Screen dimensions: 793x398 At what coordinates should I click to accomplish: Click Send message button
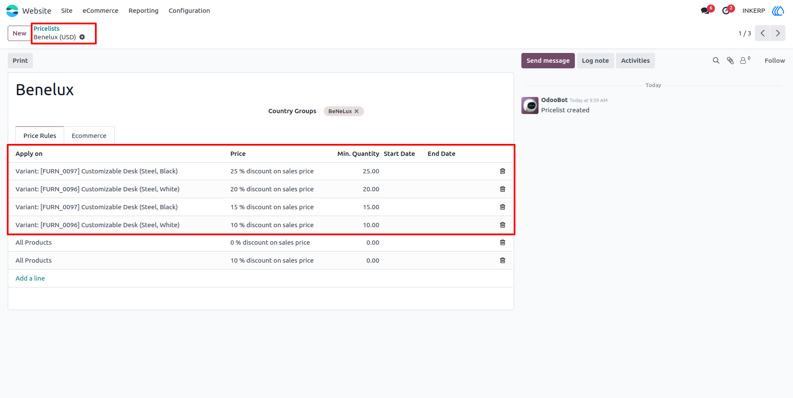click(548, 61)
